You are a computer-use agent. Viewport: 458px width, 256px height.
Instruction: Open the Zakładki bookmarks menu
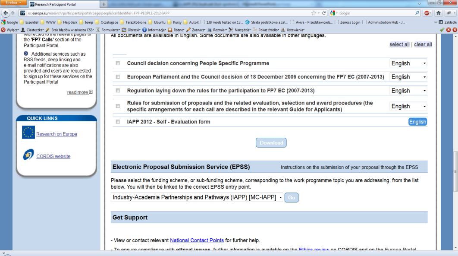click(x=448, y=22)
